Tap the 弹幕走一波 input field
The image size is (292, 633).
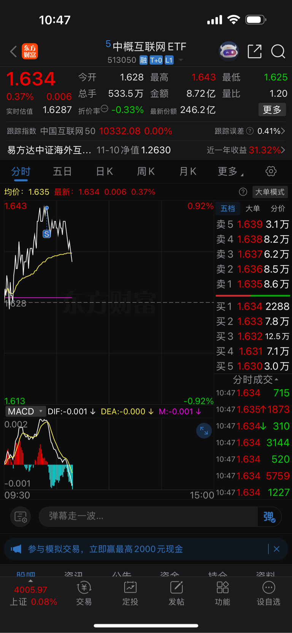coord(148,516)
